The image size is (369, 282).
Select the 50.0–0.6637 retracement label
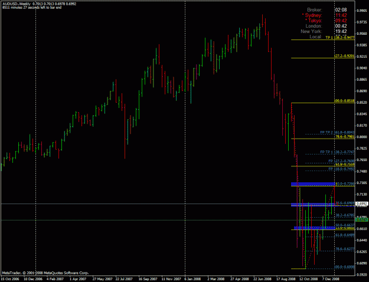tap(345, 225)
